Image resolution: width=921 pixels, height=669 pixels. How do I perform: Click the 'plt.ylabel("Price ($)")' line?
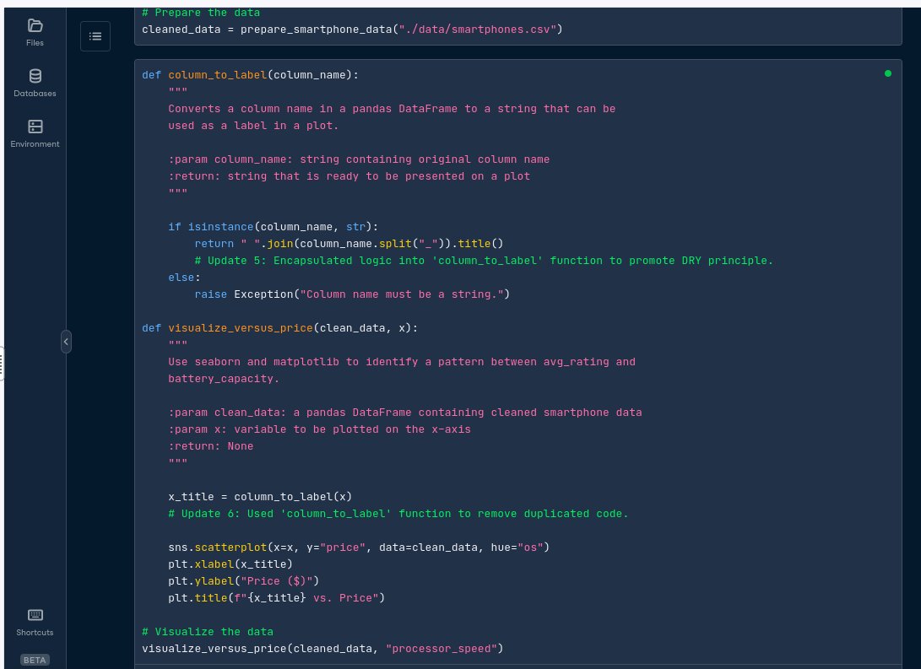244,581
